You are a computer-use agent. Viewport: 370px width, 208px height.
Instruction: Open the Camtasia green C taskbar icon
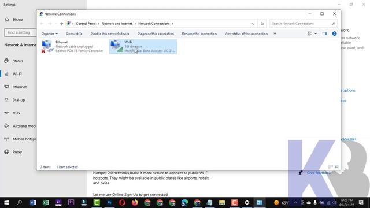pos(97,203)
